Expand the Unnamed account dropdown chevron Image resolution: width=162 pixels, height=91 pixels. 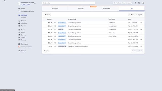coord(35,4)
